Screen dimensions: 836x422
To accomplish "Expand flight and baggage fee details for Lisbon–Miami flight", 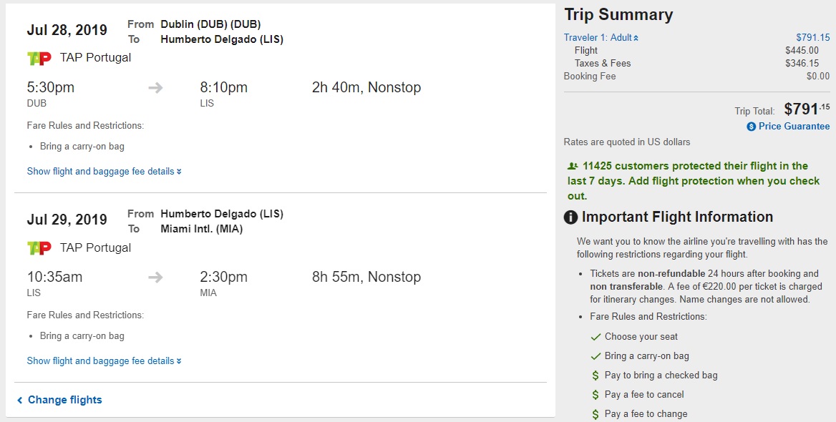I will pos(104,361).
